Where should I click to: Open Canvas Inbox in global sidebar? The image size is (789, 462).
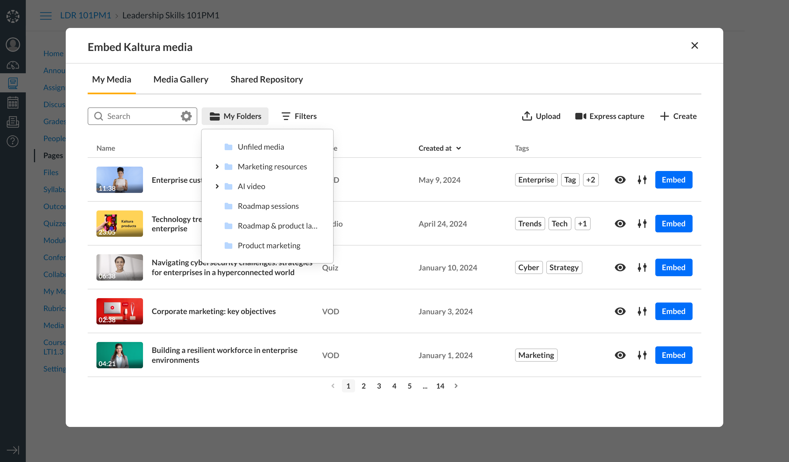13,122
